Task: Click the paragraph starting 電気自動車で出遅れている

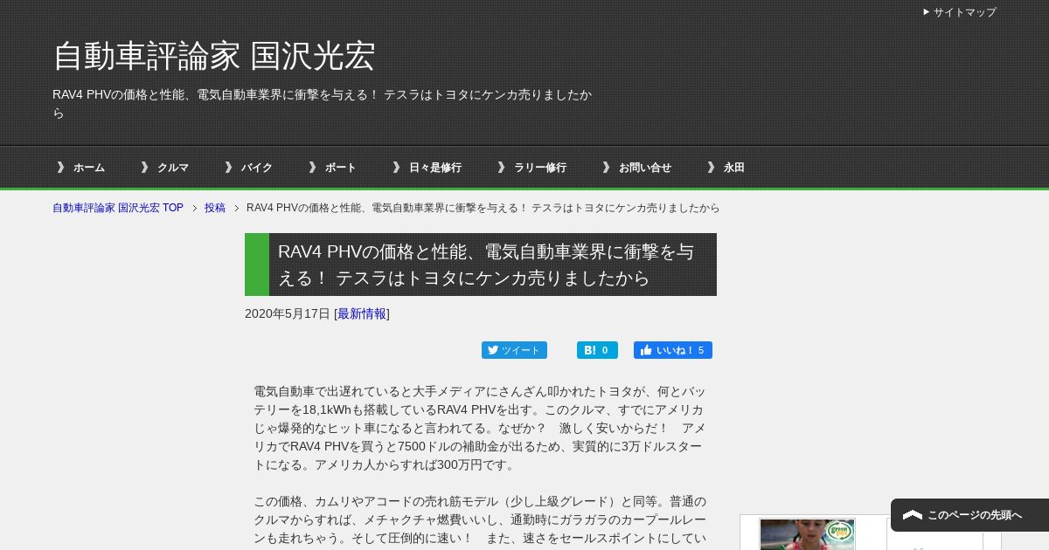Action: coord(480,428)
